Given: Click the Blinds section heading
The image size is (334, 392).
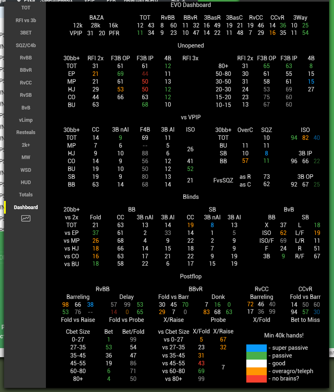Looking at the screenshot, I should point(191,197).
